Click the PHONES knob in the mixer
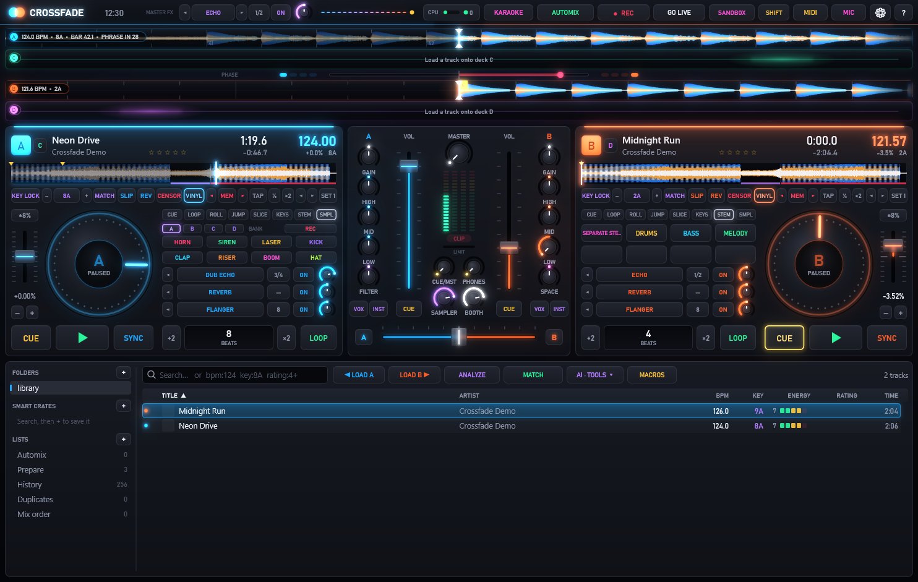This screenshot has height=582, width=918. [x=474, y=268]
